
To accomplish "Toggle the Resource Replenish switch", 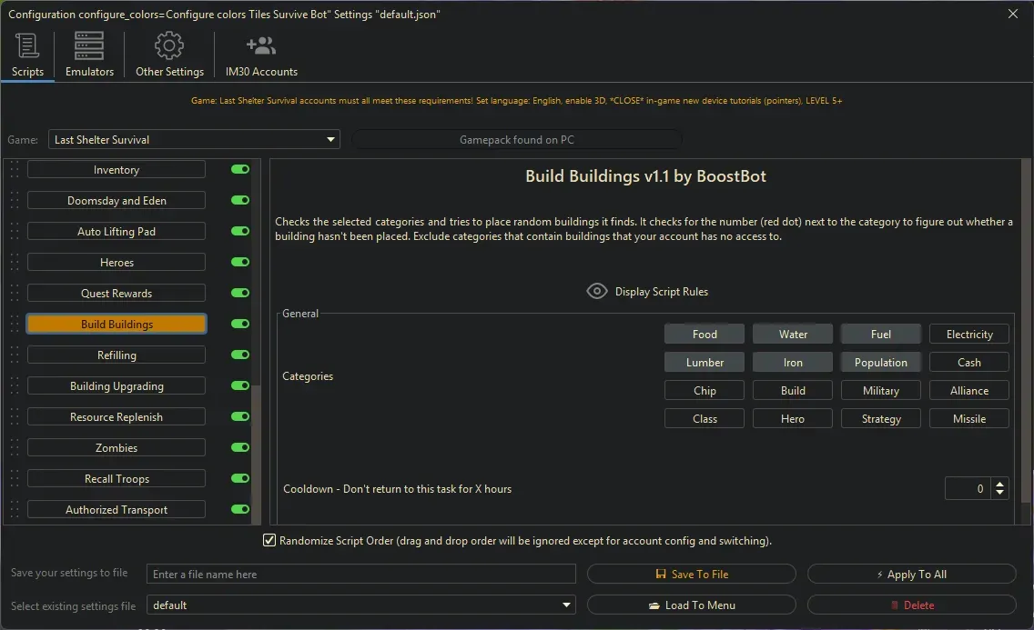I will pos(240,416).
